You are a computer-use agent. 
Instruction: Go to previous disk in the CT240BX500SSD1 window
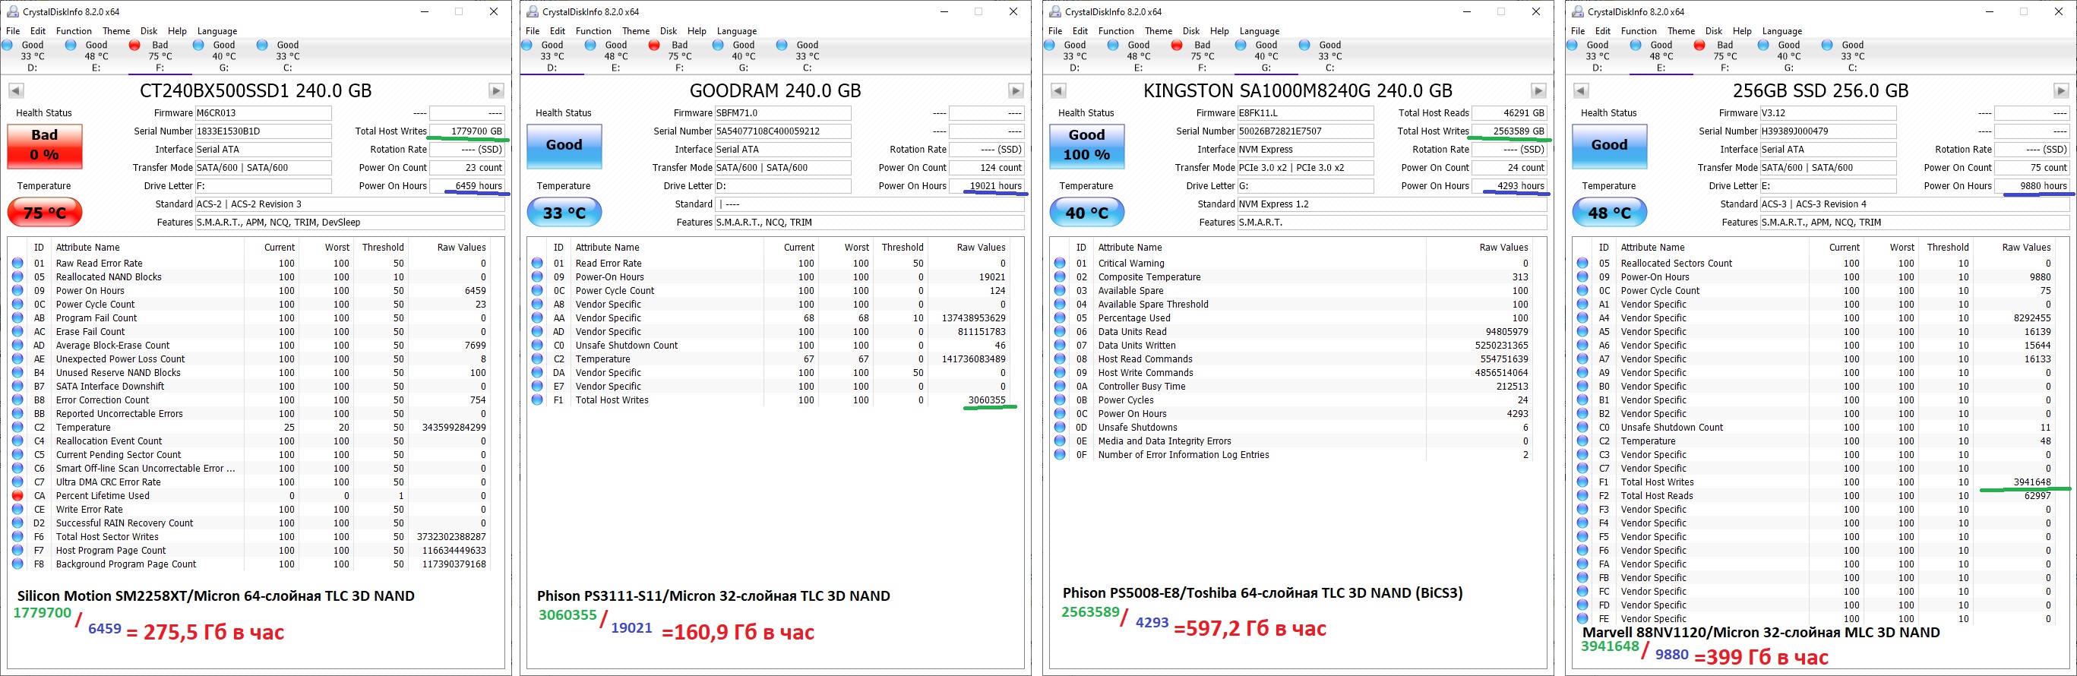[15, 90]
